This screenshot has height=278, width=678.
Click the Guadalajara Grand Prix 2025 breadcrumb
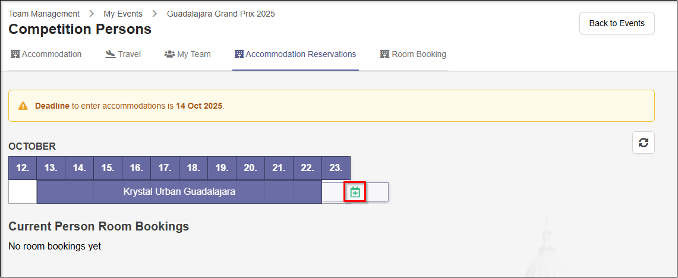220,14
